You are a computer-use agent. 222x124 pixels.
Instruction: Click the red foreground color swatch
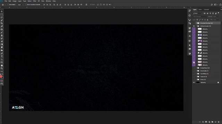[1, 76]
